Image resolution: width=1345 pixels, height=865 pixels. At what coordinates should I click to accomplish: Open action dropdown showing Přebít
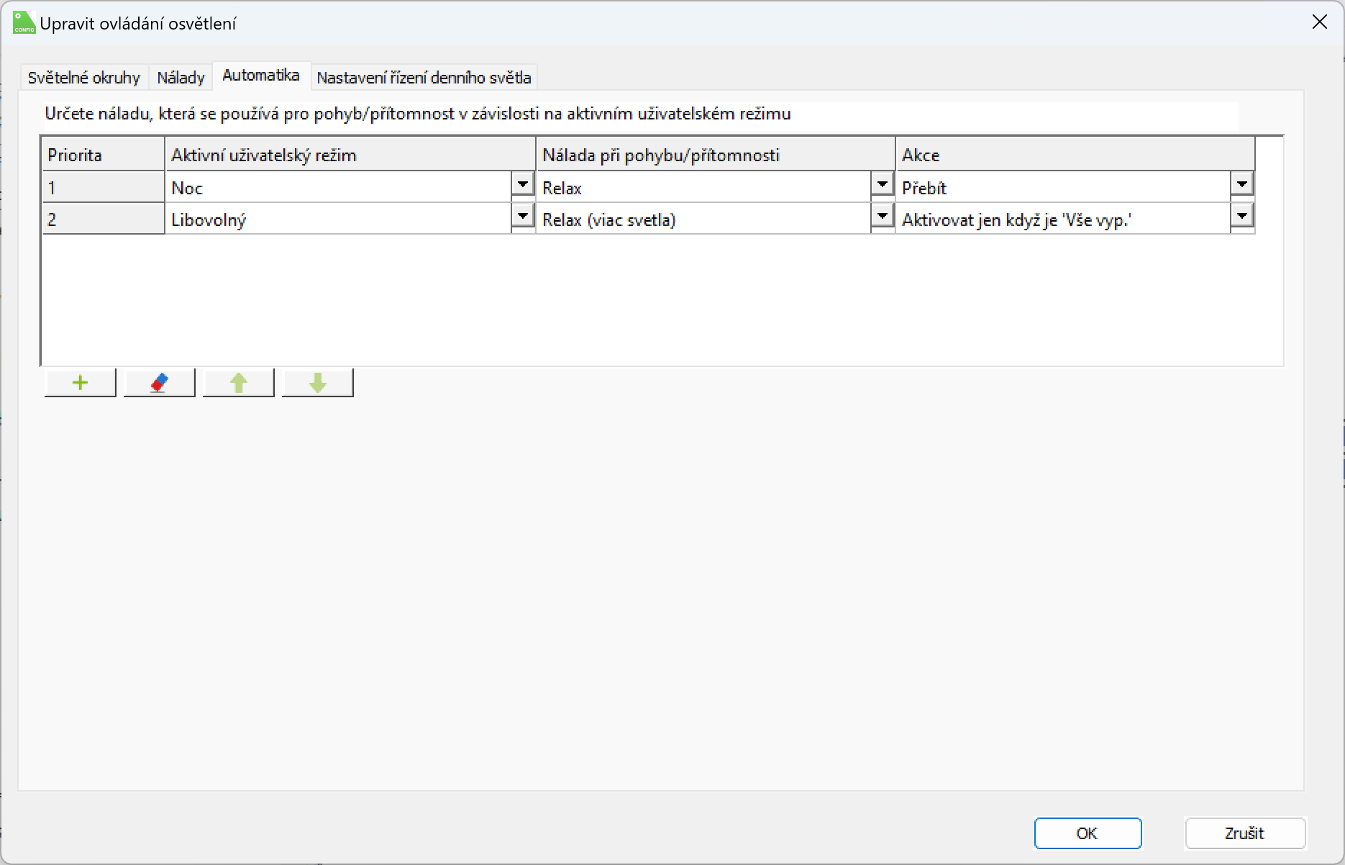coord(1242,184)
